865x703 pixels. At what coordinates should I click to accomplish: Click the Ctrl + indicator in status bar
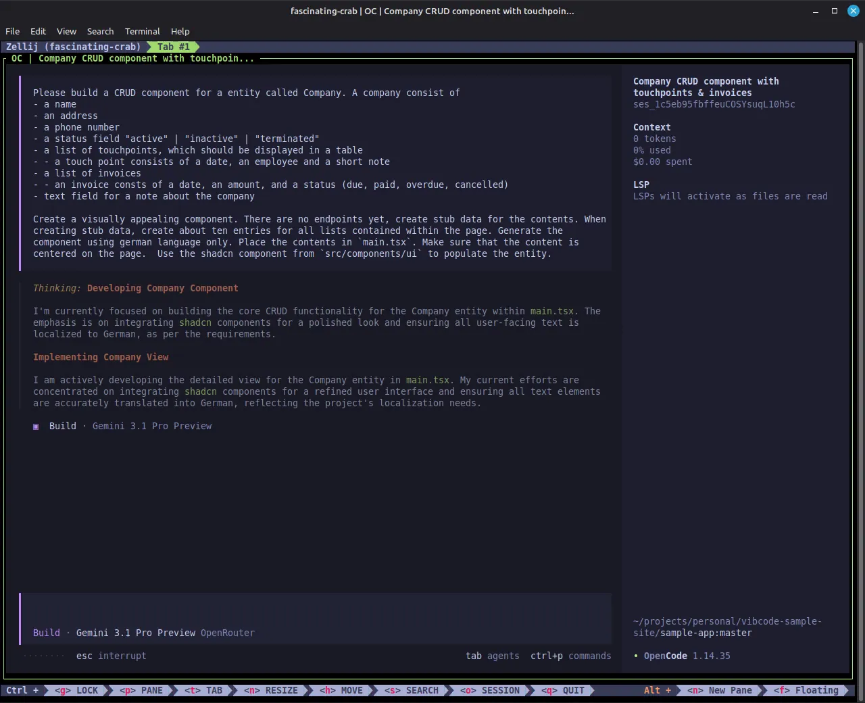(x=22, y=690)
